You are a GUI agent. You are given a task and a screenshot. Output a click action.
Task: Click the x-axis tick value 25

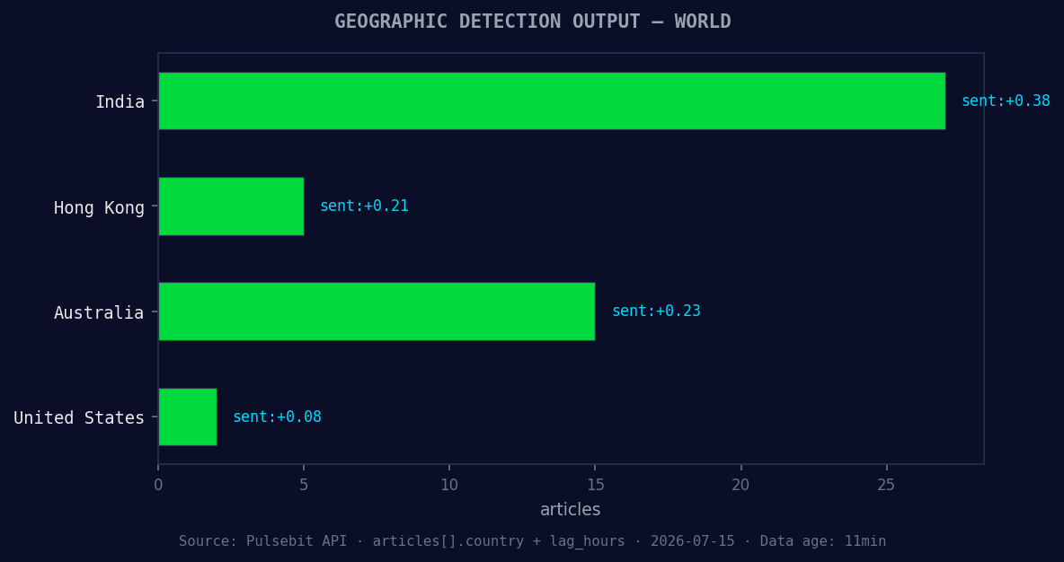[x=886, y=485]
